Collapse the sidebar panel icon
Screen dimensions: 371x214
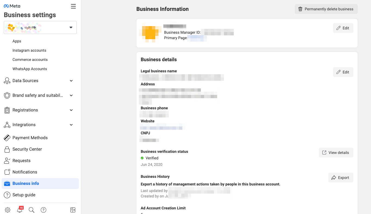point(73,210)
